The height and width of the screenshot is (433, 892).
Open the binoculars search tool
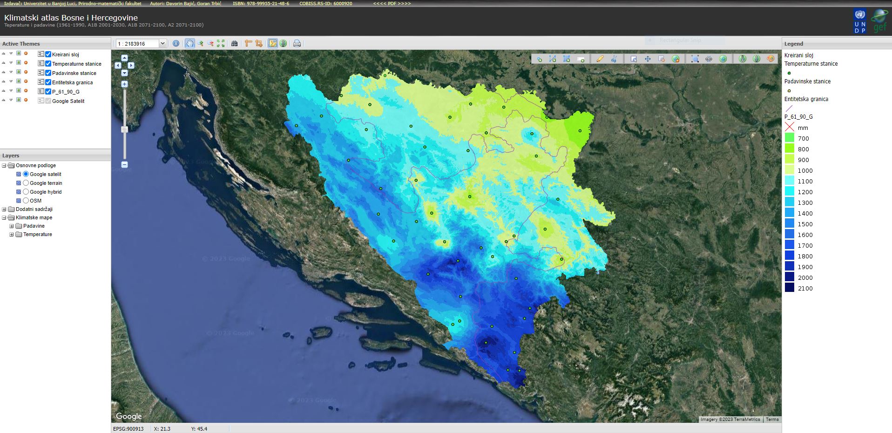[233, 43]
